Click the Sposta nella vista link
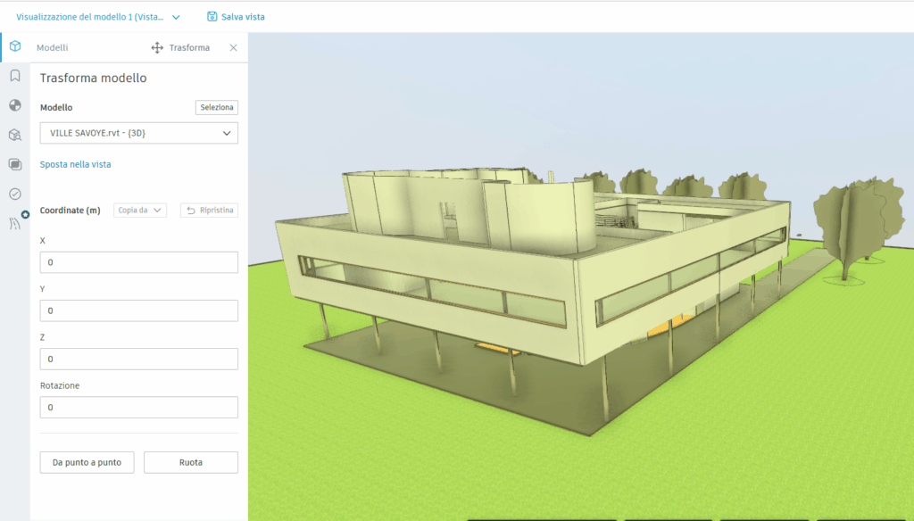 click(x=75, y=164)
